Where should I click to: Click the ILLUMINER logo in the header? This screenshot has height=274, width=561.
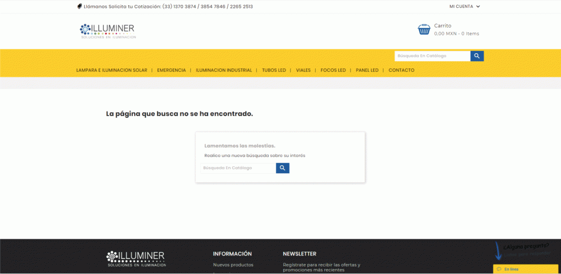click(108, 31)
